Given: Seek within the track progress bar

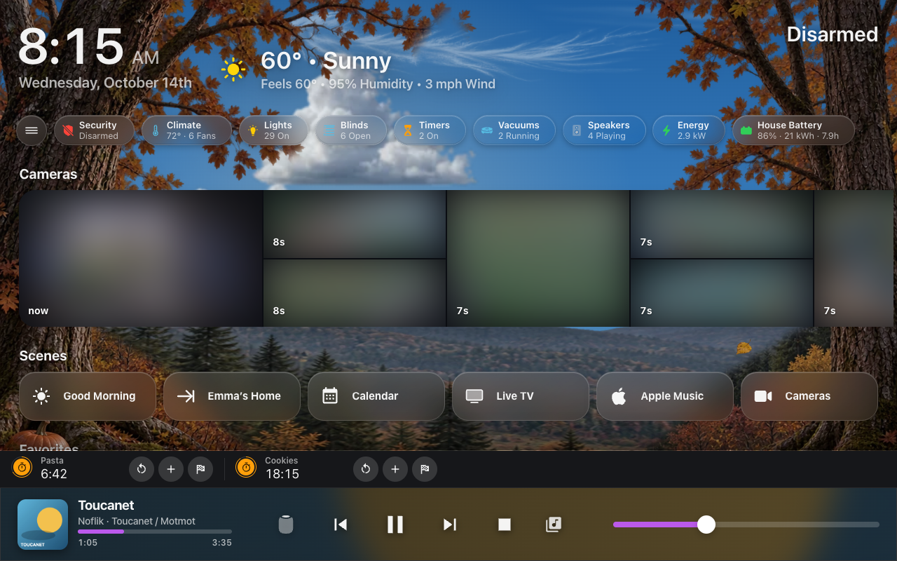Looking at the screenshot, I should coord(155,532).
